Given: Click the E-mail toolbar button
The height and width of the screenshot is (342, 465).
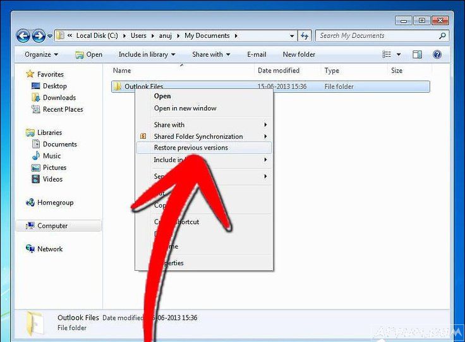Looking at the screenshot, I should pos(257,54).
